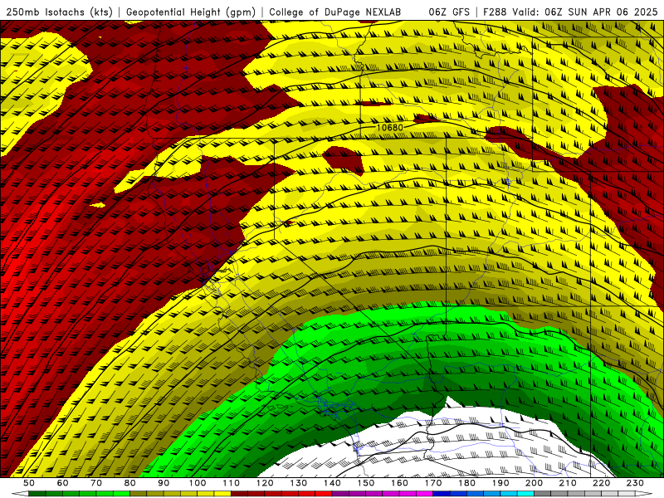Viewport: 664px width, 498px height.
Task: Click the 90 knot color bar label
Action: 164,483
